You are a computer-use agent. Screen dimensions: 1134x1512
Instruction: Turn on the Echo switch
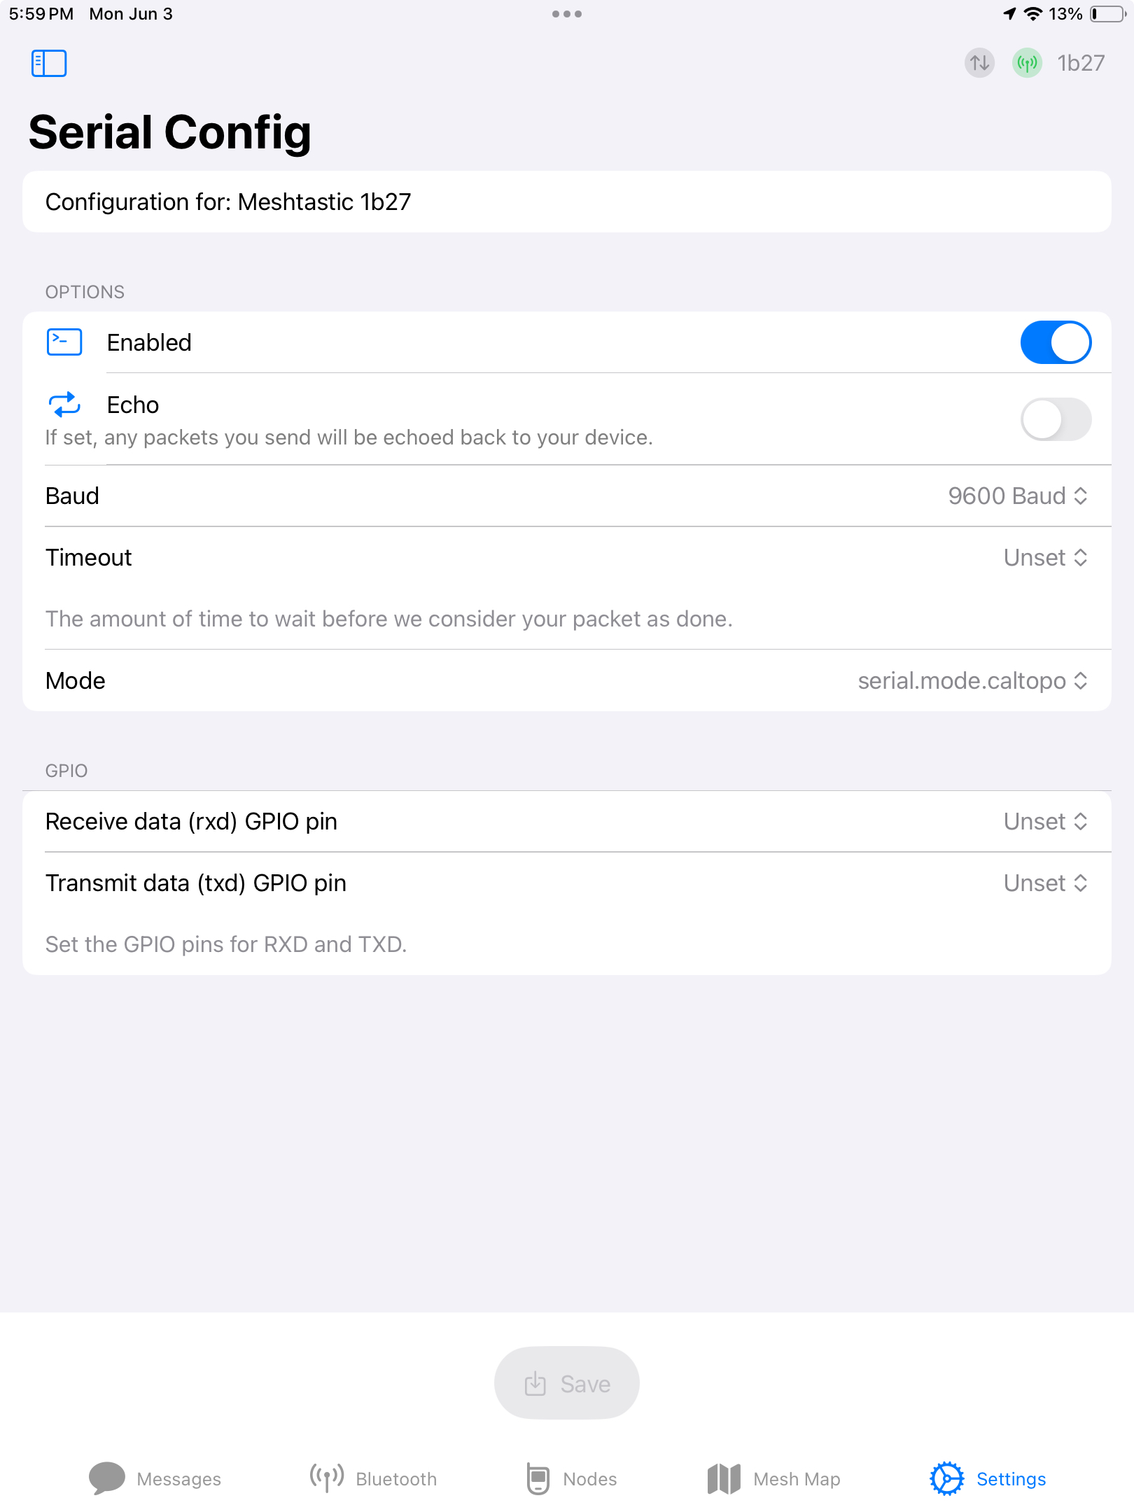pos(1056,419)
